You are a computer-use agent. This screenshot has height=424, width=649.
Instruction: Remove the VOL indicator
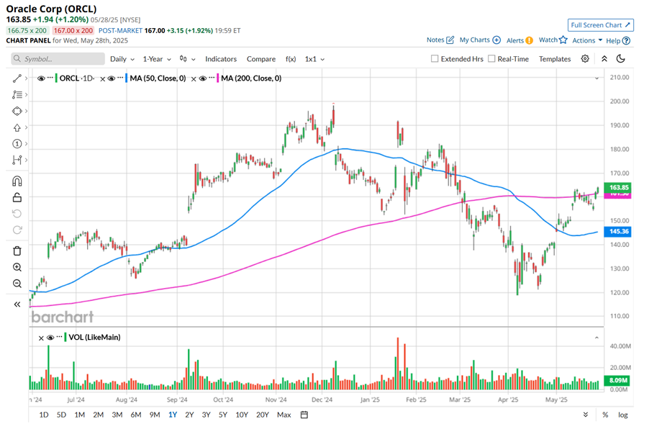pos(41,338)
